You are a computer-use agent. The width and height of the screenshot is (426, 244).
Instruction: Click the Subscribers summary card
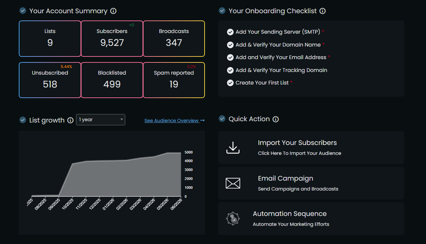[112, 39]
